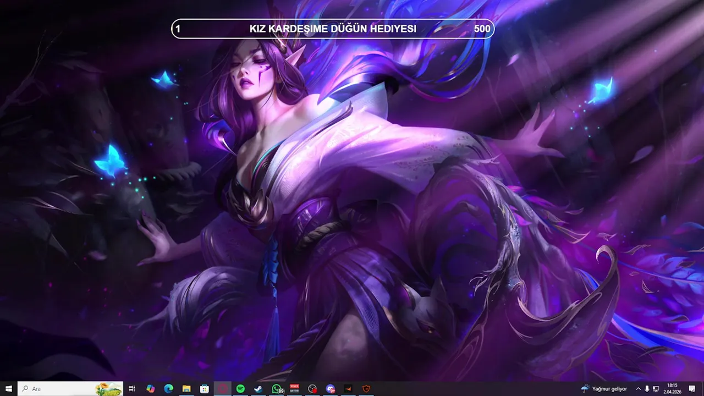Open the black-and-orange taskbar app icon
The image size is (704, 396).
(348, 388)
